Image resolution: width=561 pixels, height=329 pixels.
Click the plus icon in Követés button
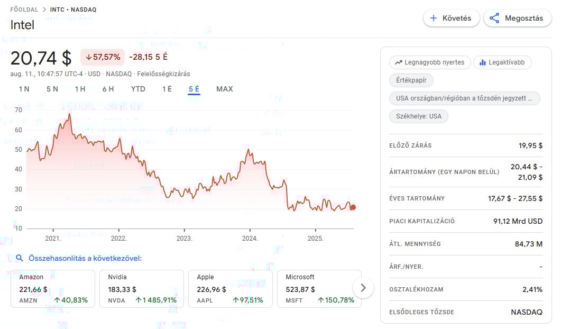(433, 18)
